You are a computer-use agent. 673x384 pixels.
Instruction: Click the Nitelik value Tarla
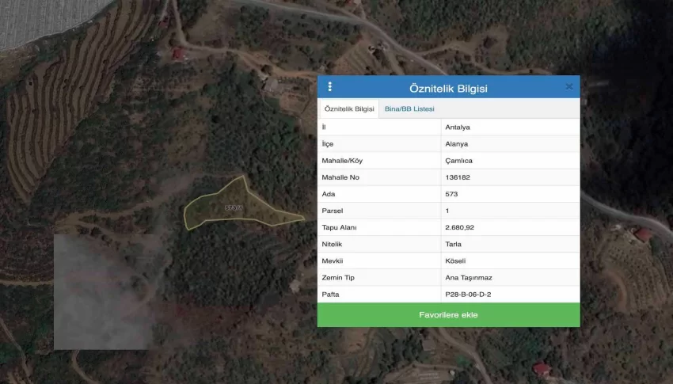(454, 244)
